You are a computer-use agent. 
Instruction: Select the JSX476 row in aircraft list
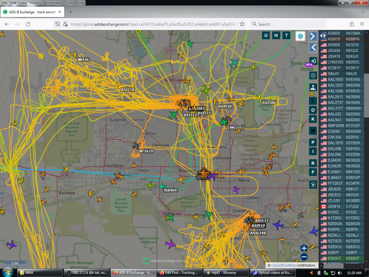342,56
